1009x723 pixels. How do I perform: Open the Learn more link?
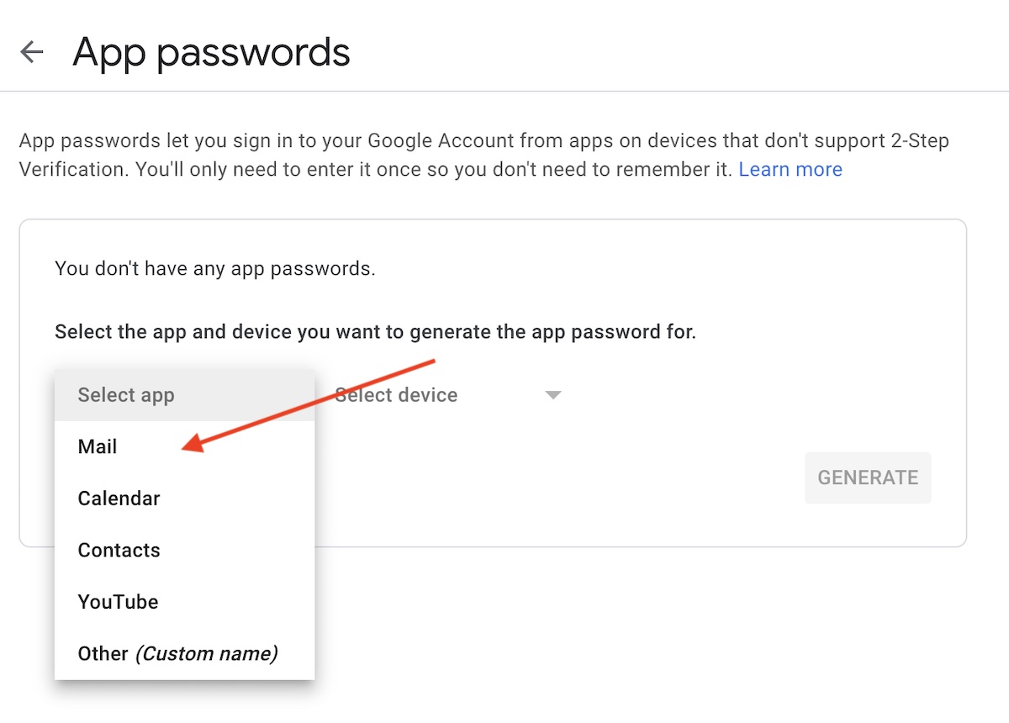point(790,170)
